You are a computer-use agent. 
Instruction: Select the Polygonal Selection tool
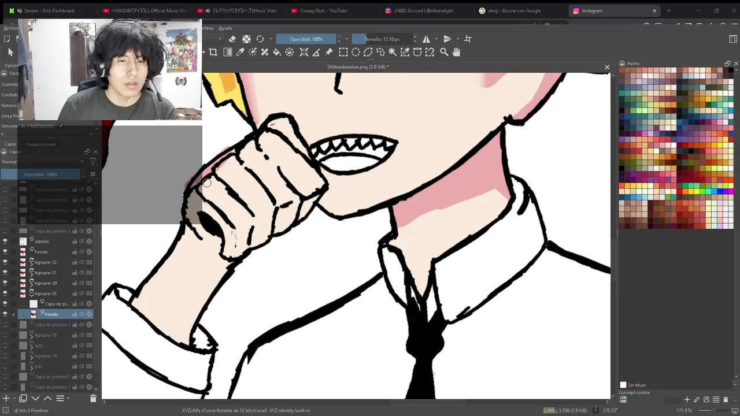pos(368,52)
